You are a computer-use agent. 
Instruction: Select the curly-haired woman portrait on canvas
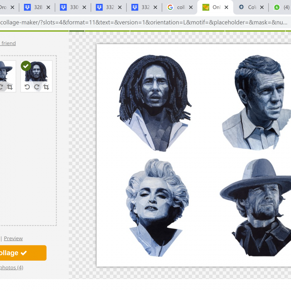[157, 208]
